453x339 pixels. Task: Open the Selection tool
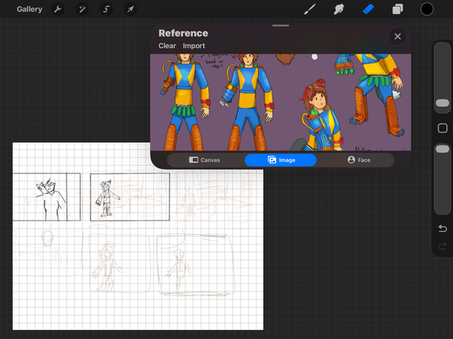coord(106,9)
